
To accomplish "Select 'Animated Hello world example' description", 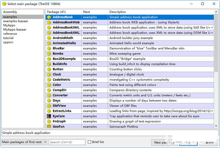I will (x=132, y=43).
